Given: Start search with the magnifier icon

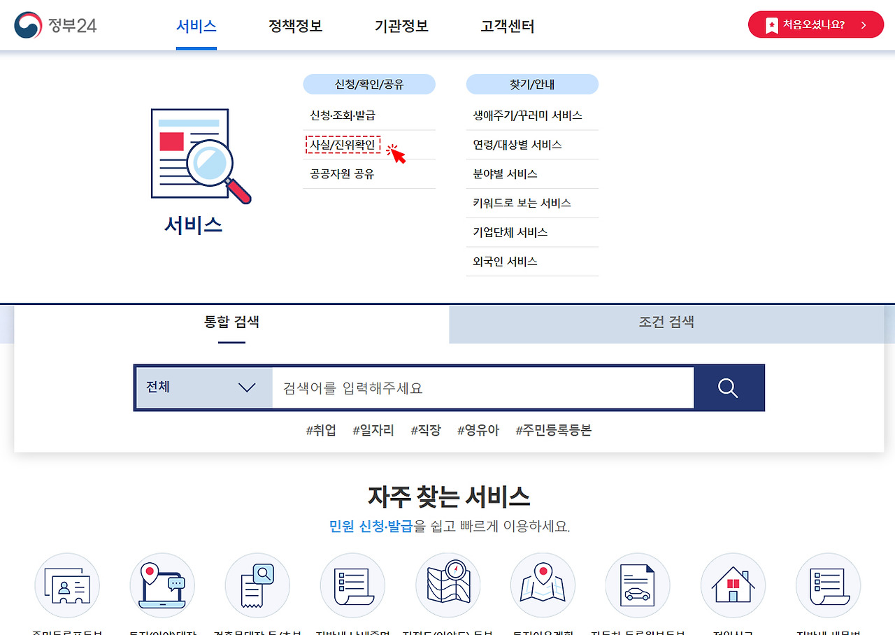Looking at the screenshot, I should [x=729, y=387].
